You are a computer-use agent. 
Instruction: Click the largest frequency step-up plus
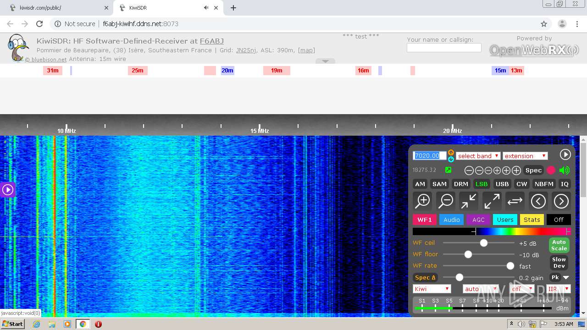tap(516, 170)
